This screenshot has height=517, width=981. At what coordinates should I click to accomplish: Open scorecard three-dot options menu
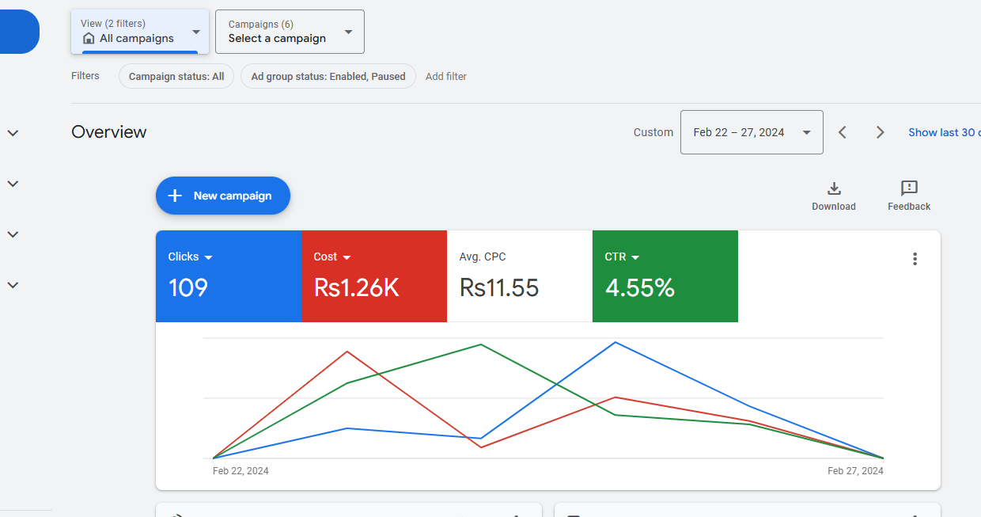tap(915, 259)
